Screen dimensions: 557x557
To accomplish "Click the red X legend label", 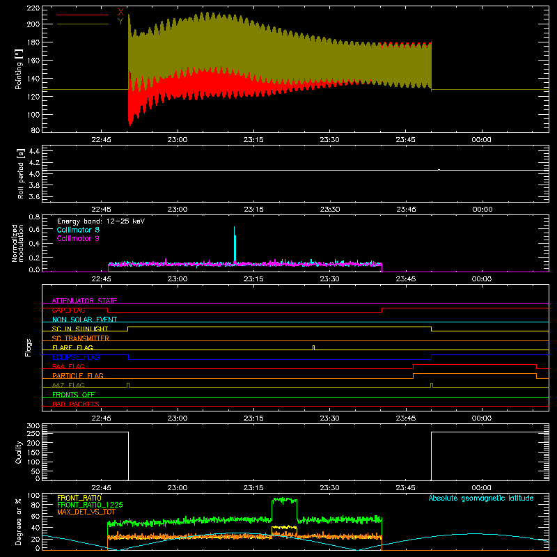I will [x=120, y=13].
